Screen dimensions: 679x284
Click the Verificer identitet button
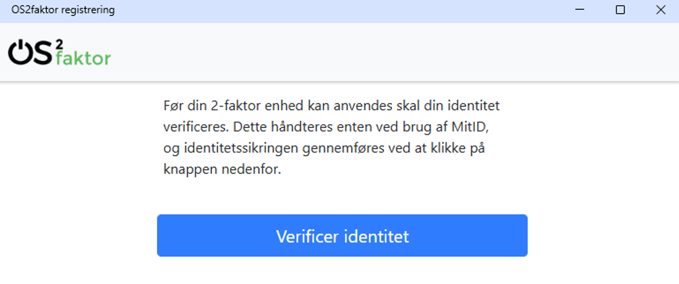click(342, 236)
